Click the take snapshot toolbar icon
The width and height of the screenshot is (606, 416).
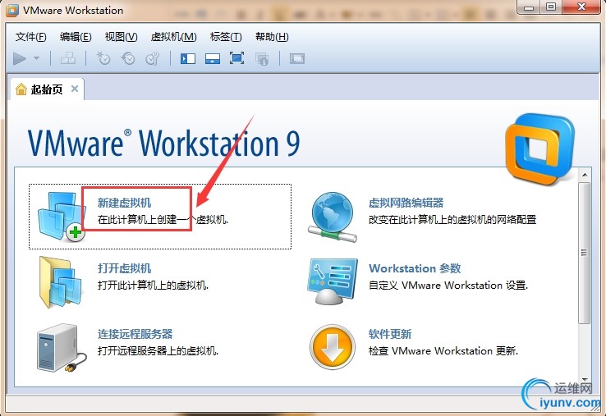coord(103,58)
